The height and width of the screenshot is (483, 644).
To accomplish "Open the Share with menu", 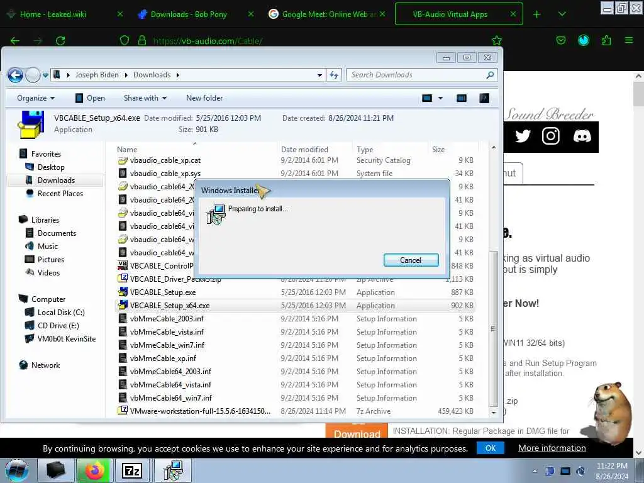I will pos(145,98).
